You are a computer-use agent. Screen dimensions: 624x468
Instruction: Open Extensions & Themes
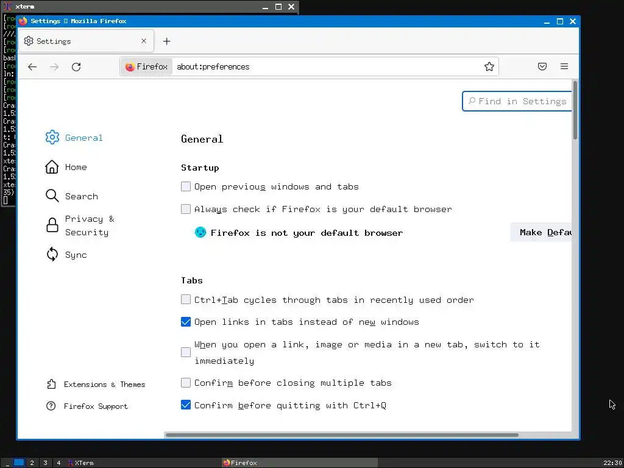click(x=96, y=384)
